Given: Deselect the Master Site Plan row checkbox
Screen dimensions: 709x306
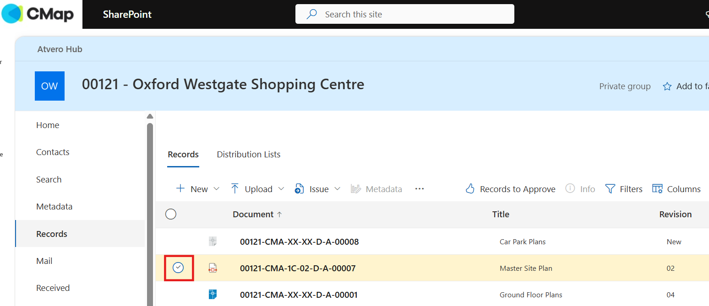Looking at the screenshot, I should coord(178,268).
